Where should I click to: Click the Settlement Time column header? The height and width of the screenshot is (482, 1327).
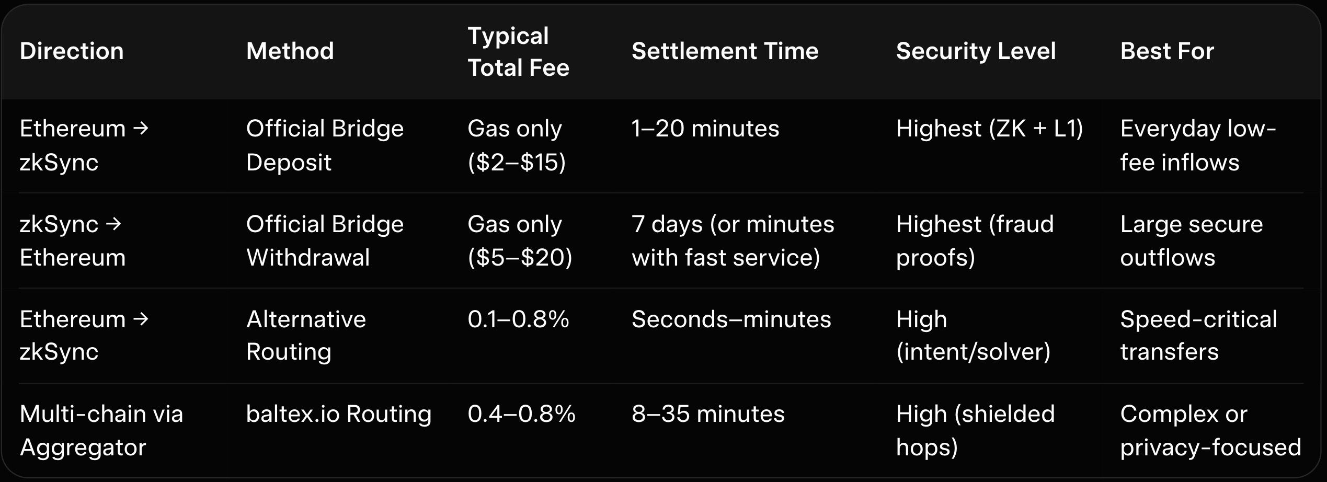(x=725, y=51)
